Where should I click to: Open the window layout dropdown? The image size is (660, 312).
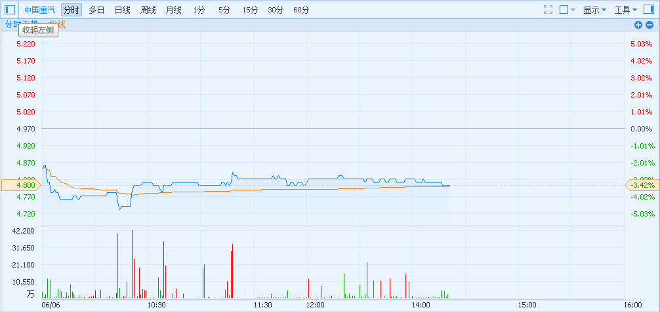[x=567, y=10]
